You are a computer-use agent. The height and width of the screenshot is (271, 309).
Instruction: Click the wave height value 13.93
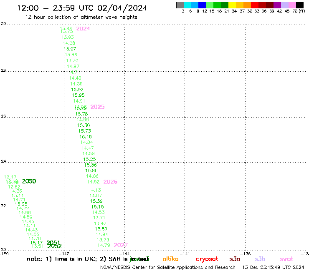pos(68,37)
